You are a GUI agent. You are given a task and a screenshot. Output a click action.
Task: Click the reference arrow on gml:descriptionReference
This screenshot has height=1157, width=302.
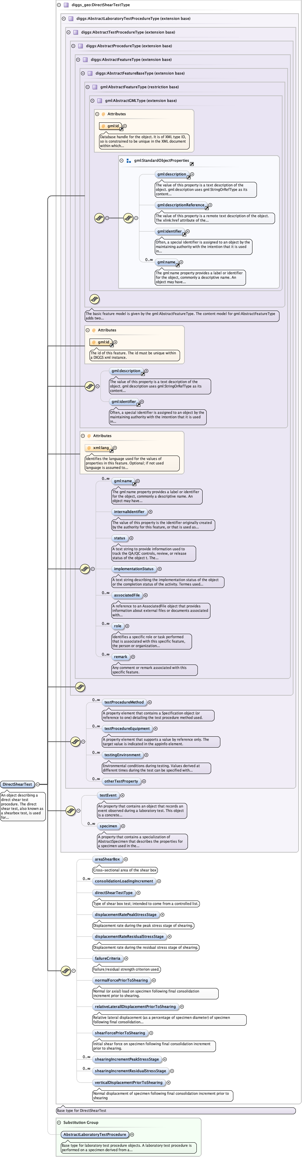206,208
